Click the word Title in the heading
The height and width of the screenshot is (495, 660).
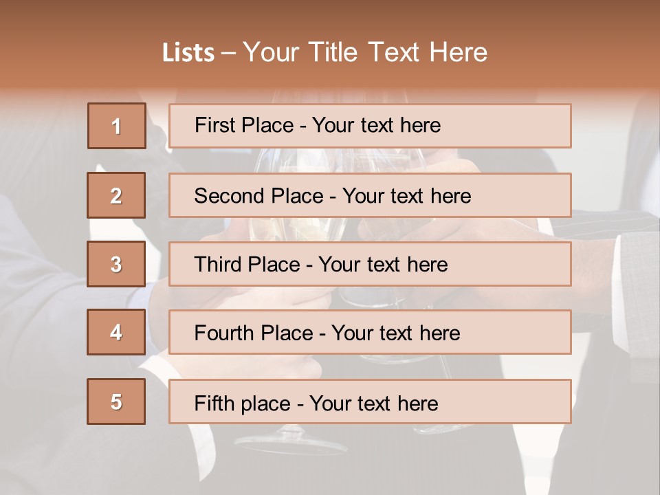tap(333, 53)
